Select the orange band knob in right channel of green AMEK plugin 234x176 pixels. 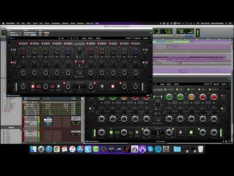[x=192, y=97]
